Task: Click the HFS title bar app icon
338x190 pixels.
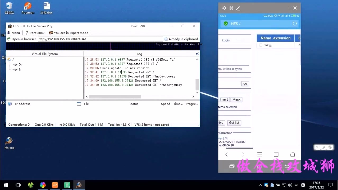Action: point(10,26)
